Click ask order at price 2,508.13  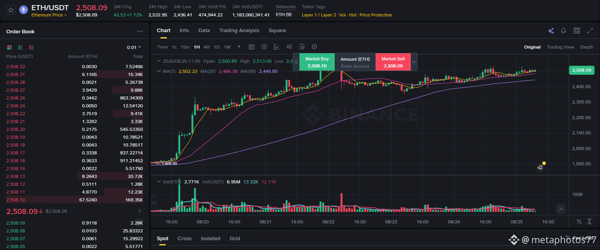75,176
